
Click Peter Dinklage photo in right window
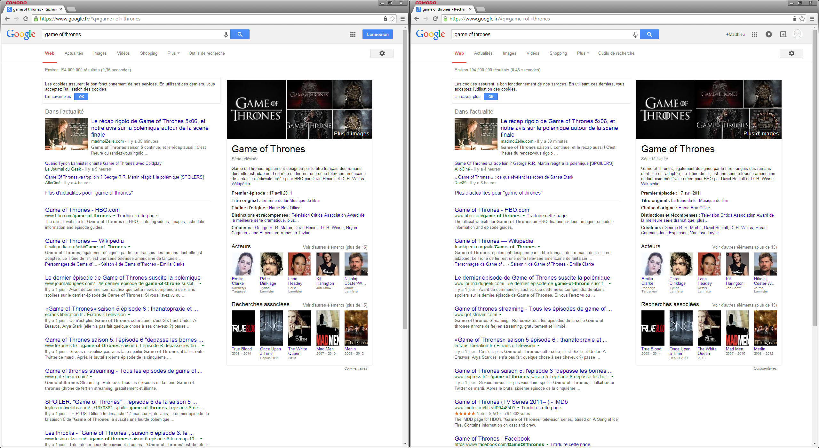click(x=681, y=264)
